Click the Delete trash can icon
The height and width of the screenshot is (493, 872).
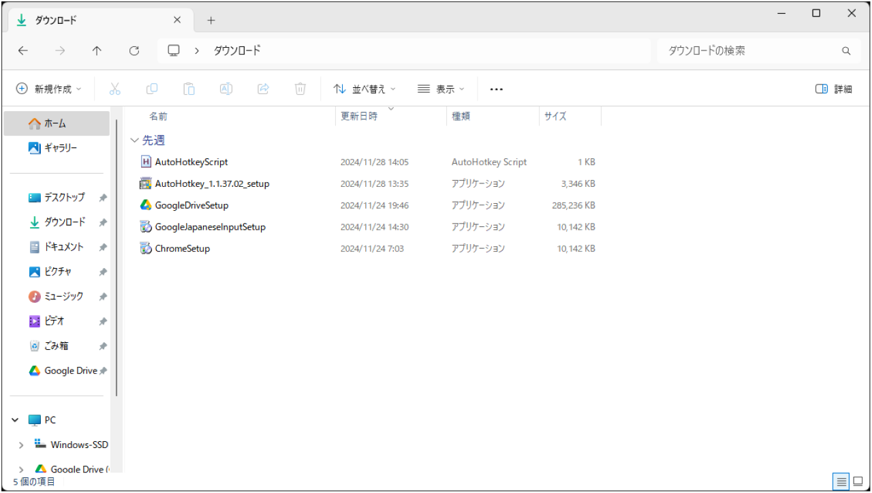pyautogui.click(x=300, y=89)
